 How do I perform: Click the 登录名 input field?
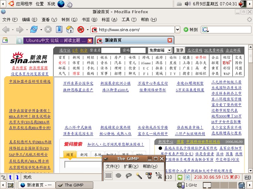(x=110, y=50)
